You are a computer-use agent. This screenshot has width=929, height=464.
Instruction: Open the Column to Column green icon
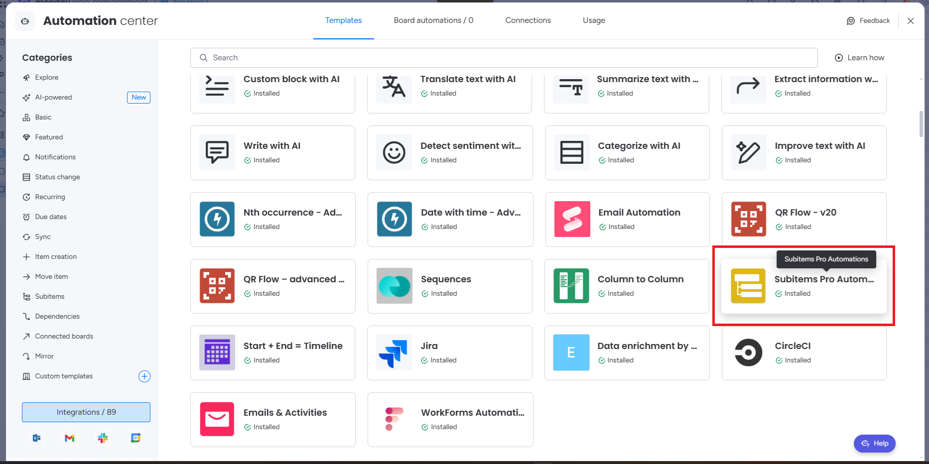pyautogui.click(x=571, y=286)
